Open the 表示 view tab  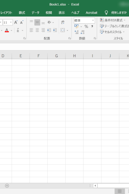(x=62, y=13)
